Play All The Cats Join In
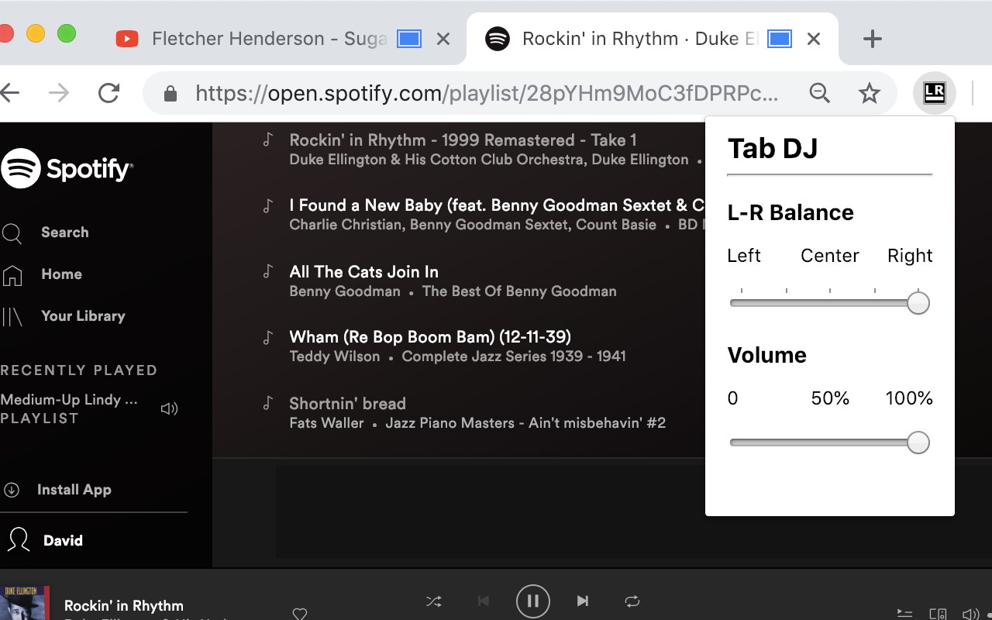 [363, 272]
